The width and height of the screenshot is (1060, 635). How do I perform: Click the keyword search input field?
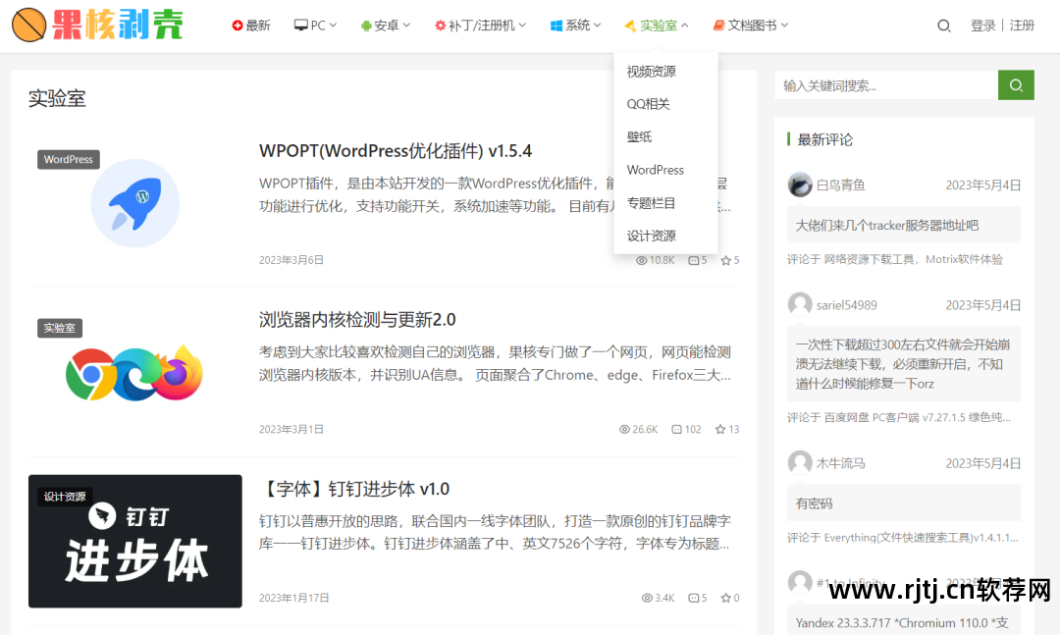pyautogui.click(x=883, y=84)
